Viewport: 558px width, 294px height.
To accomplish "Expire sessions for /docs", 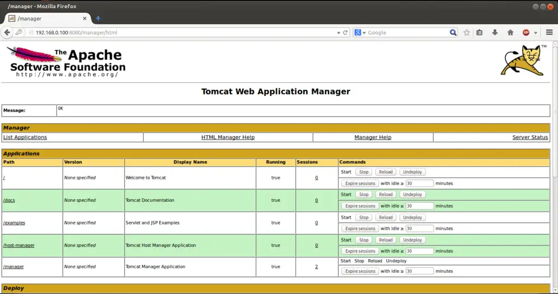I will (360, 206).
